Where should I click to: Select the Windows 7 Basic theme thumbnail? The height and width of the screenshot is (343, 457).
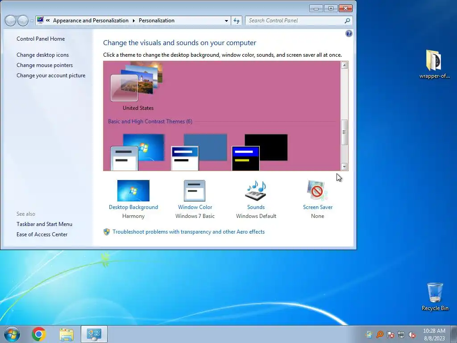tap(137, 152)
